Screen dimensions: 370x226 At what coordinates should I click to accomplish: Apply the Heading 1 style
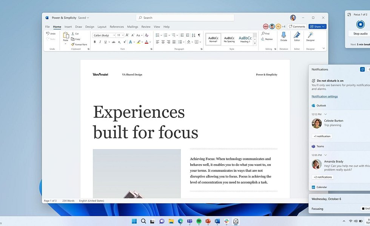245,39
